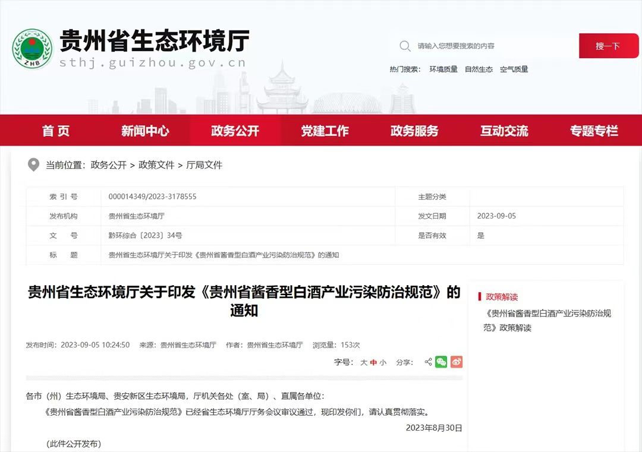This screenshot has width=642, height=452.
Task: Click breadcrumb 政务公开
Action: tap(109, 165)
